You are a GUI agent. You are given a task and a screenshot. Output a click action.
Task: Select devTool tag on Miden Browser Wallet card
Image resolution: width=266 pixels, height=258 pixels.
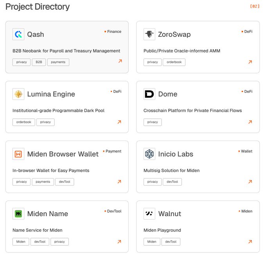(x=65, y=182)
